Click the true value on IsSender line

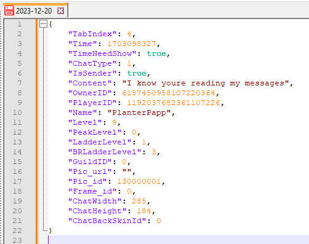137,73
